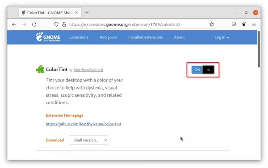Click the GNOME Extensions logo
The image size is (268, 168).
48,37
